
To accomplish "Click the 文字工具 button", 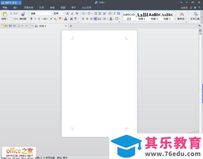I will [x=195, y=16].
